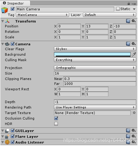Click the Camera component gear icon

click(x=134, y=44)
